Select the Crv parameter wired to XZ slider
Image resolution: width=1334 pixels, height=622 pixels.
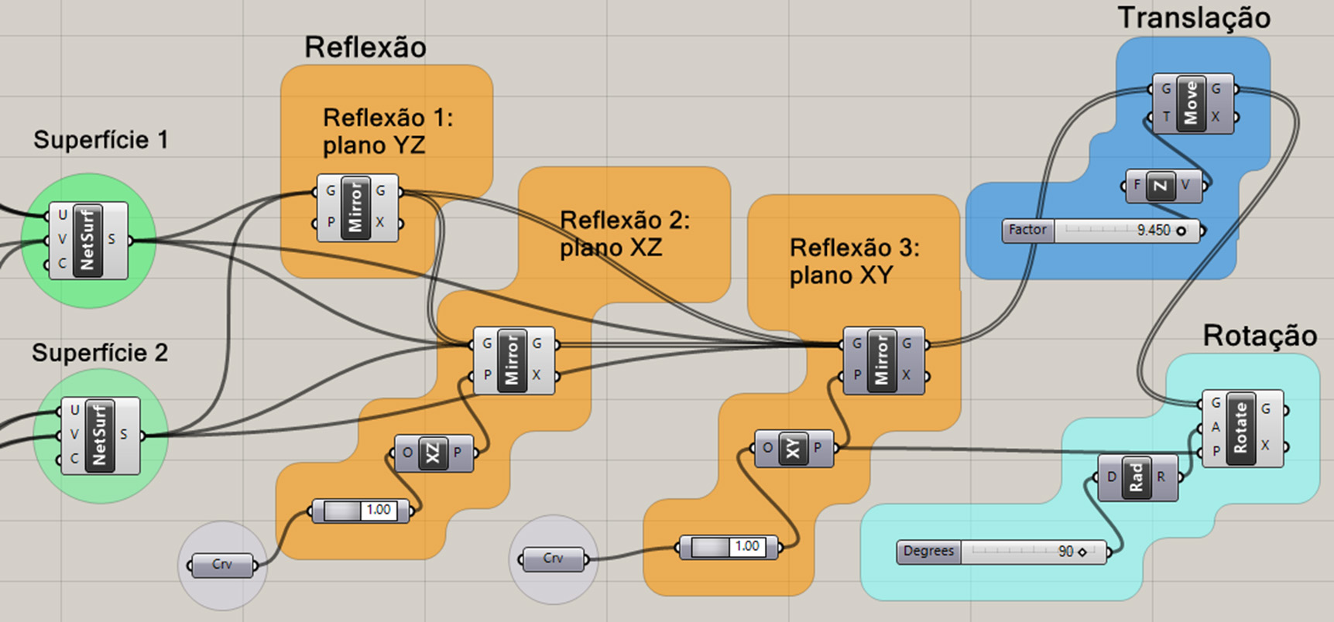click(x=221, y=565)
